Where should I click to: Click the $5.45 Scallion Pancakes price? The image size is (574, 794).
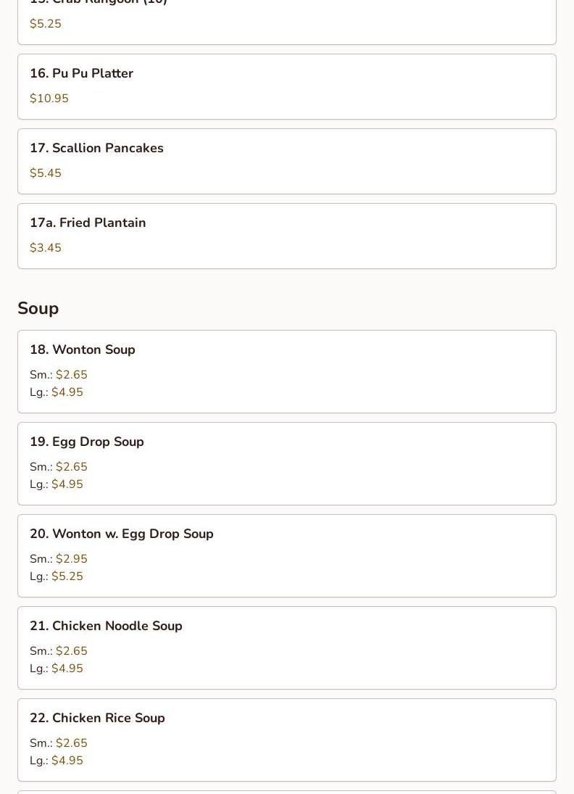(46, 173)
